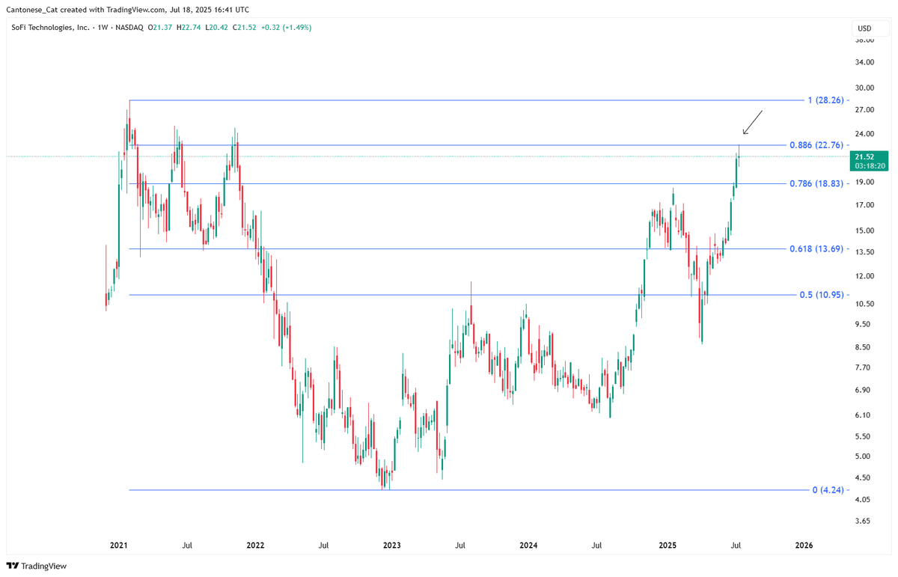Click the 19.00 price axis label
The width and height of the screenshot is (898, 577).
tap(865, 182)
